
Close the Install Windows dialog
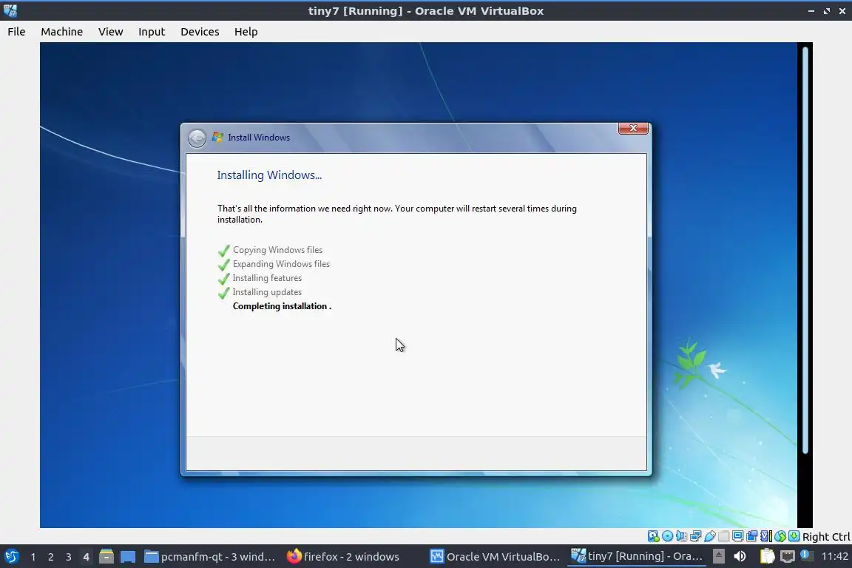[x=633, y=128]
